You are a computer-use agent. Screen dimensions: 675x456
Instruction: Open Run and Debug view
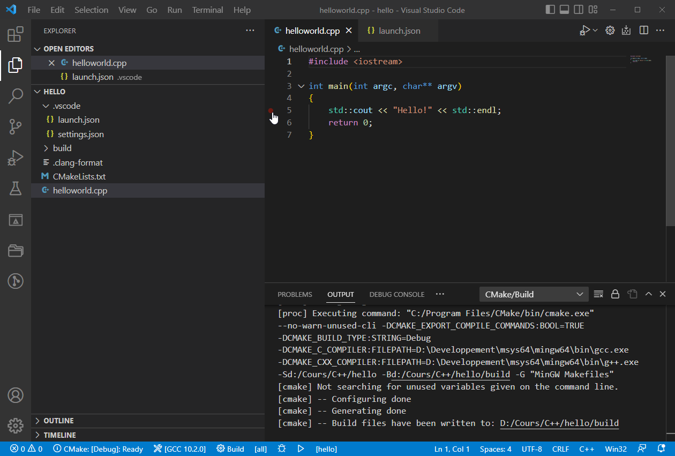coord(15,158)
